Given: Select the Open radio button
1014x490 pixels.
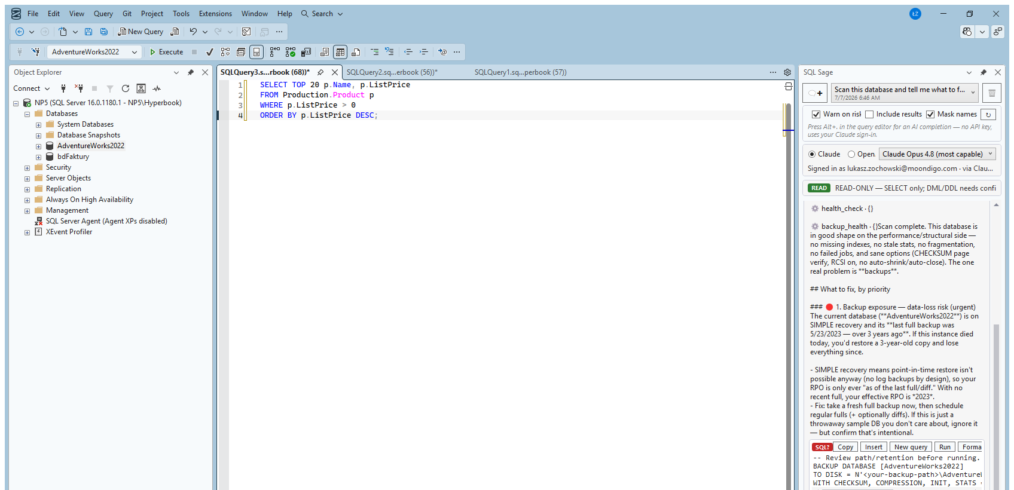Looking at the screenshot, I should pyautogui.click(x=851, y=154).
